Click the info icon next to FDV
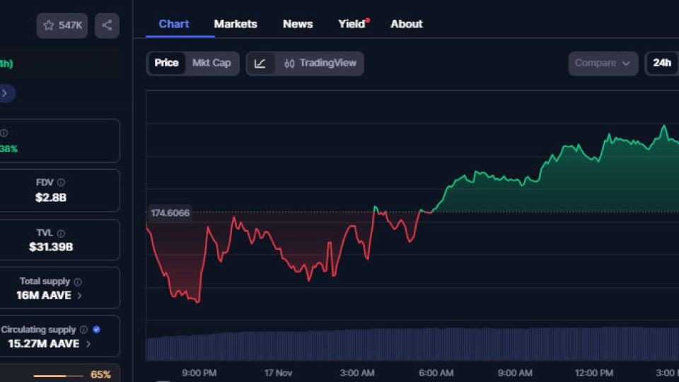The width and height of the screenshot is (679, 382). pyautogui.click(x=61, y=183)
